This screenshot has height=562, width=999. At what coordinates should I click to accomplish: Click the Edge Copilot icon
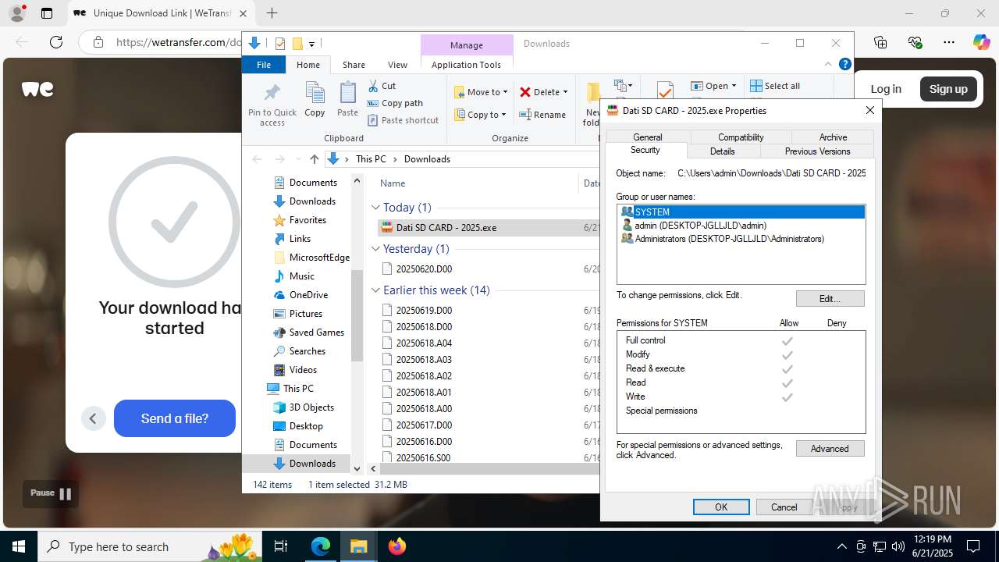pyautogui.click(x=981, y=42)
